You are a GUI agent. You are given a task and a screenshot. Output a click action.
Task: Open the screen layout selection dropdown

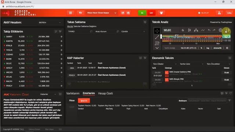101,13
